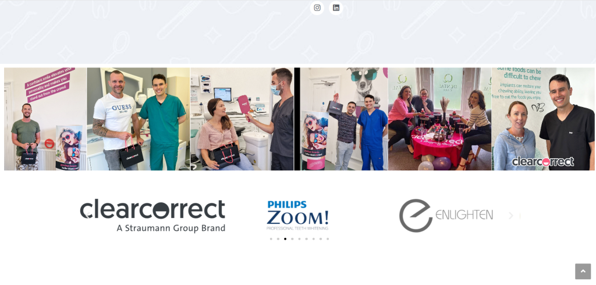Open photo of seated woman patient with mirror
Viewport: 596px width, 285px height.
pos(242,119)
